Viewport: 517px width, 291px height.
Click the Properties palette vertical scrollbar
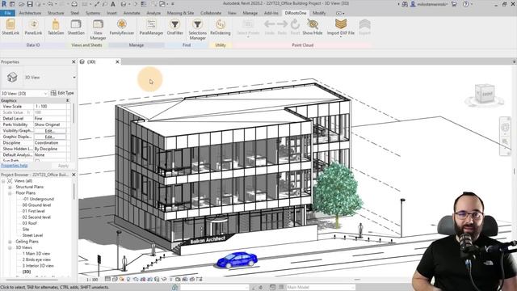(x=74, y=113)
